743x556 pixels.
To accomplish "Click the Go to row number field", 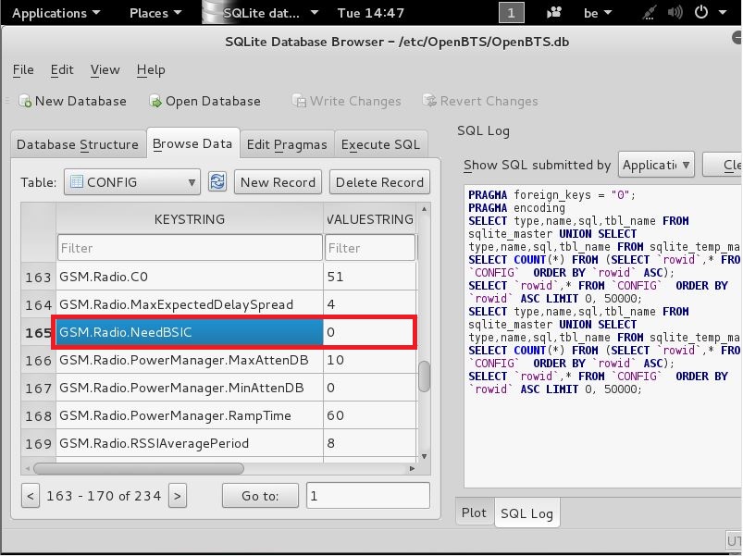I will click(x=367, y=495).
